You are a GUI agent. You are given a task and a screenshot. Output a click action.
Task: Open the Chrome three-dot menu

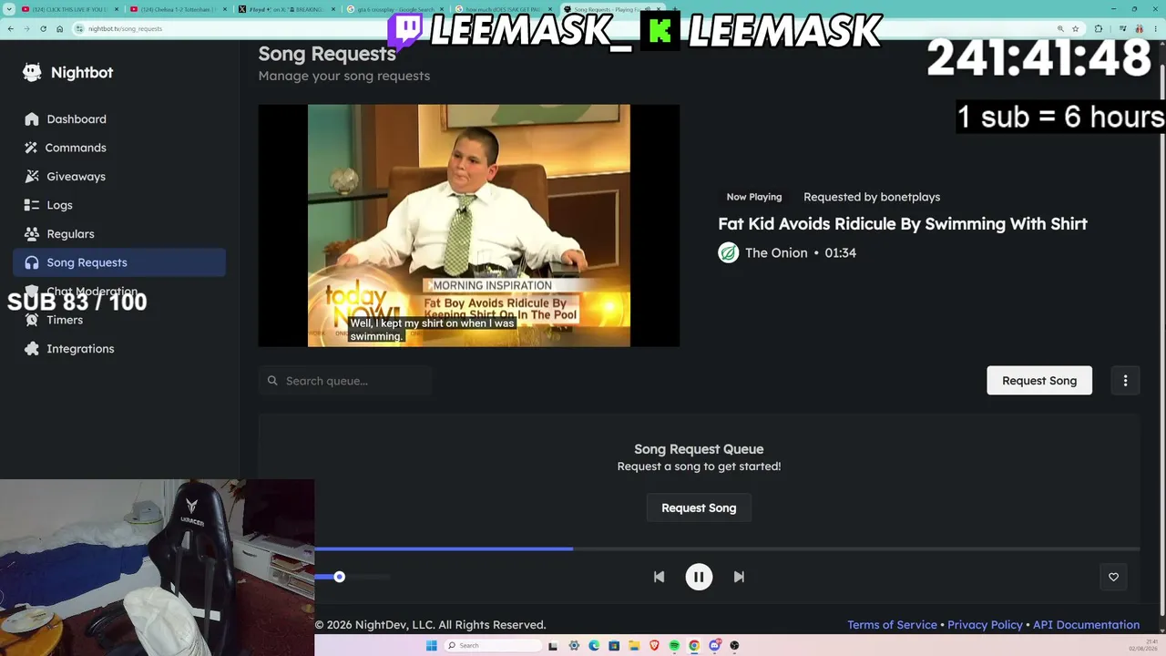(x=1154, y=28)
